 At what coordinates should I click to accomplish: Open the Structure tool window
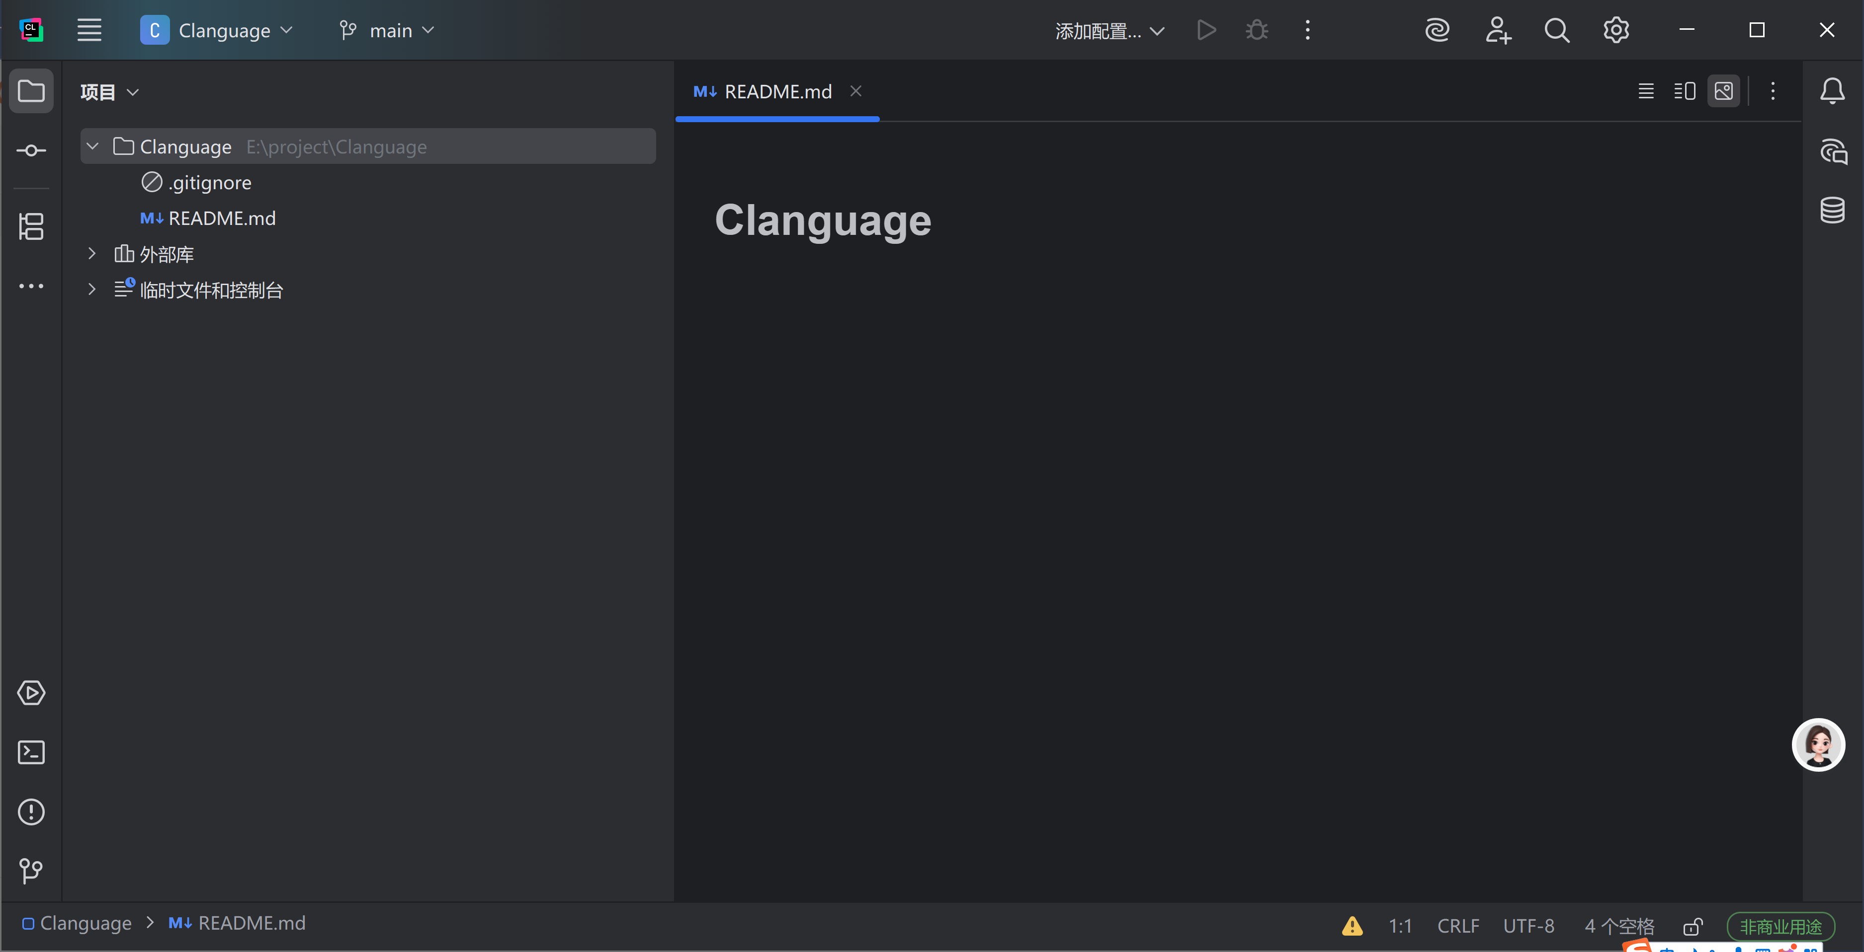point(31,227)
